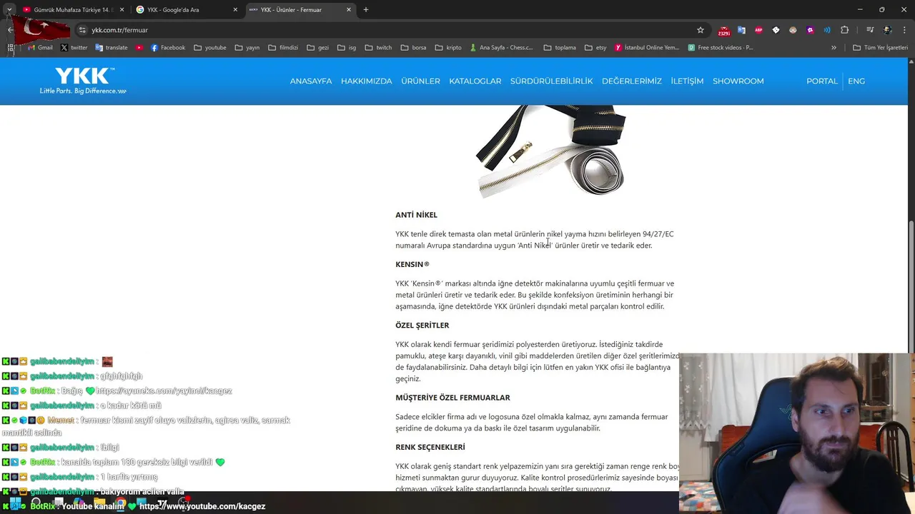Click the blue sound wave extension icon
Image resolution: width=915 pixels, height=514 pixels.
(x=827, y=30)
